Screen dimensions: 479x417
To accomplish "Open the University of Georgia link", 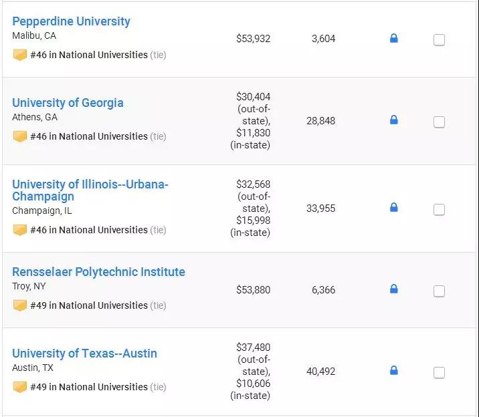I will 68,103.
